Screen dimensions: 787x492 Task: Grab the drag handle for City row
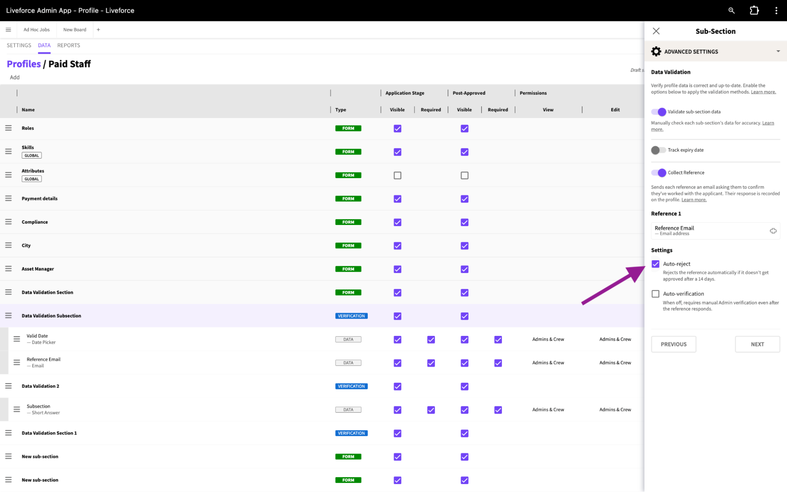point(8,245)
